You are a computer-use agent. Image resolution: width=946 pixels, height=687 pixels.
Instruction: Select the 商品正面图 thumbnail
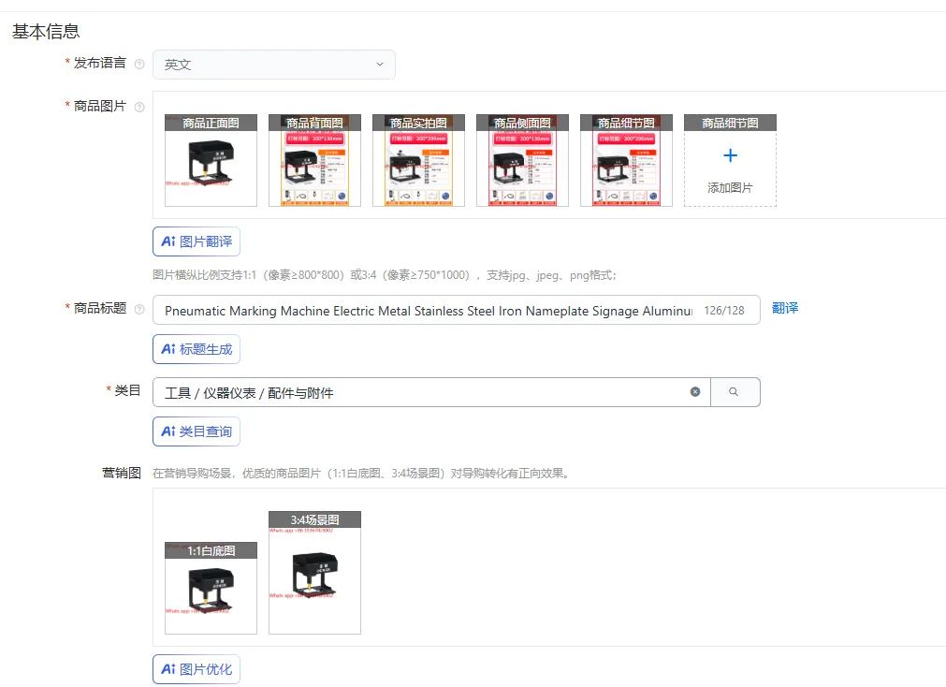(211, 161)
